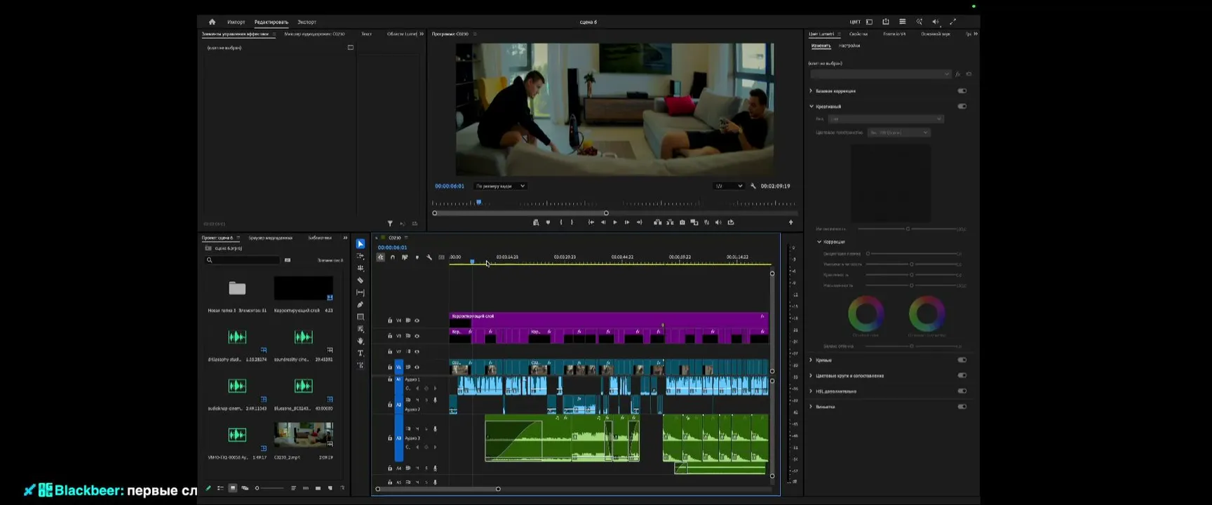Open the workspaces icon in the top bar
The height and width of the screenshot is (505, 1212).
[x=870, y=22]
